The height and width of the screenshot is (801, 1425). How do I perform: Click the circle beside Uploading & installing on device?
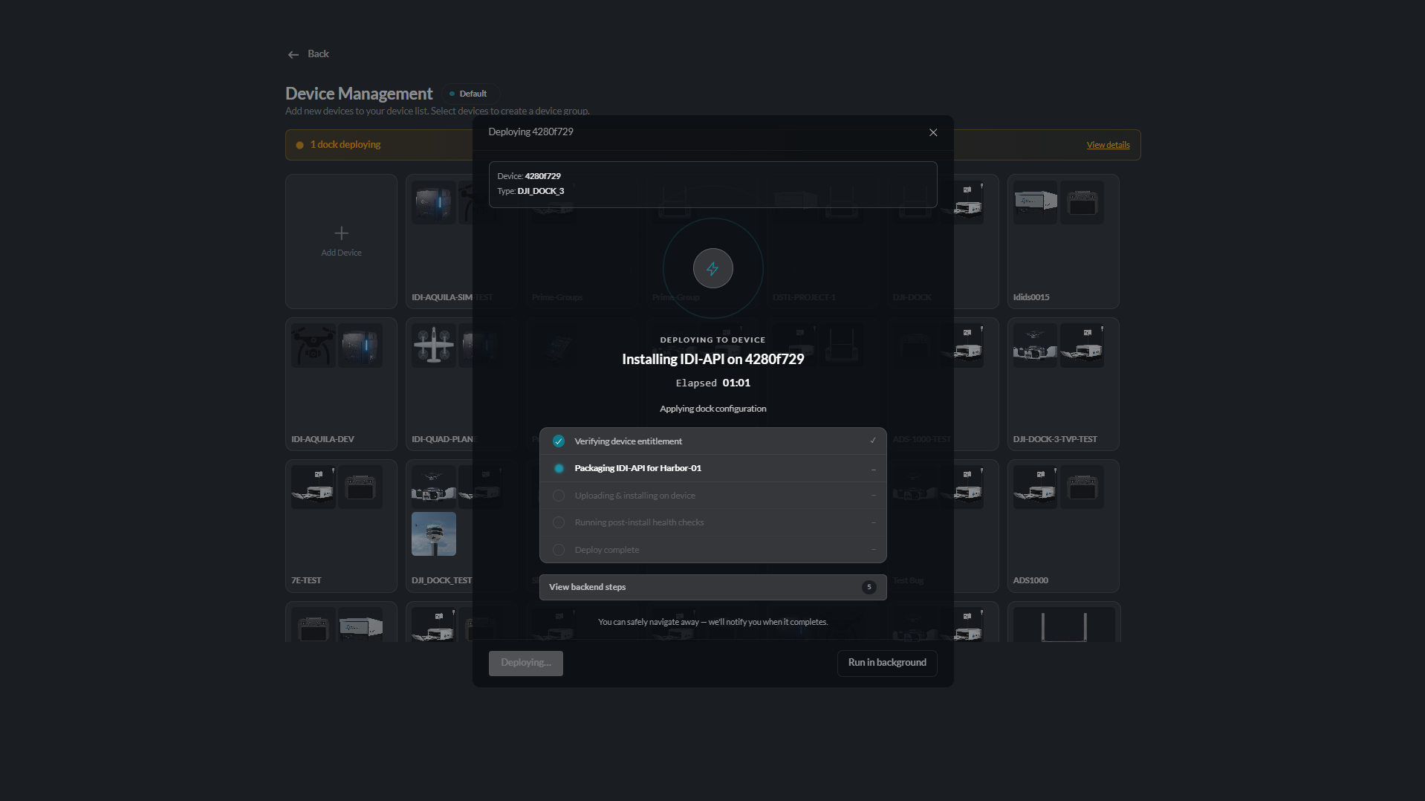[559, 496]
